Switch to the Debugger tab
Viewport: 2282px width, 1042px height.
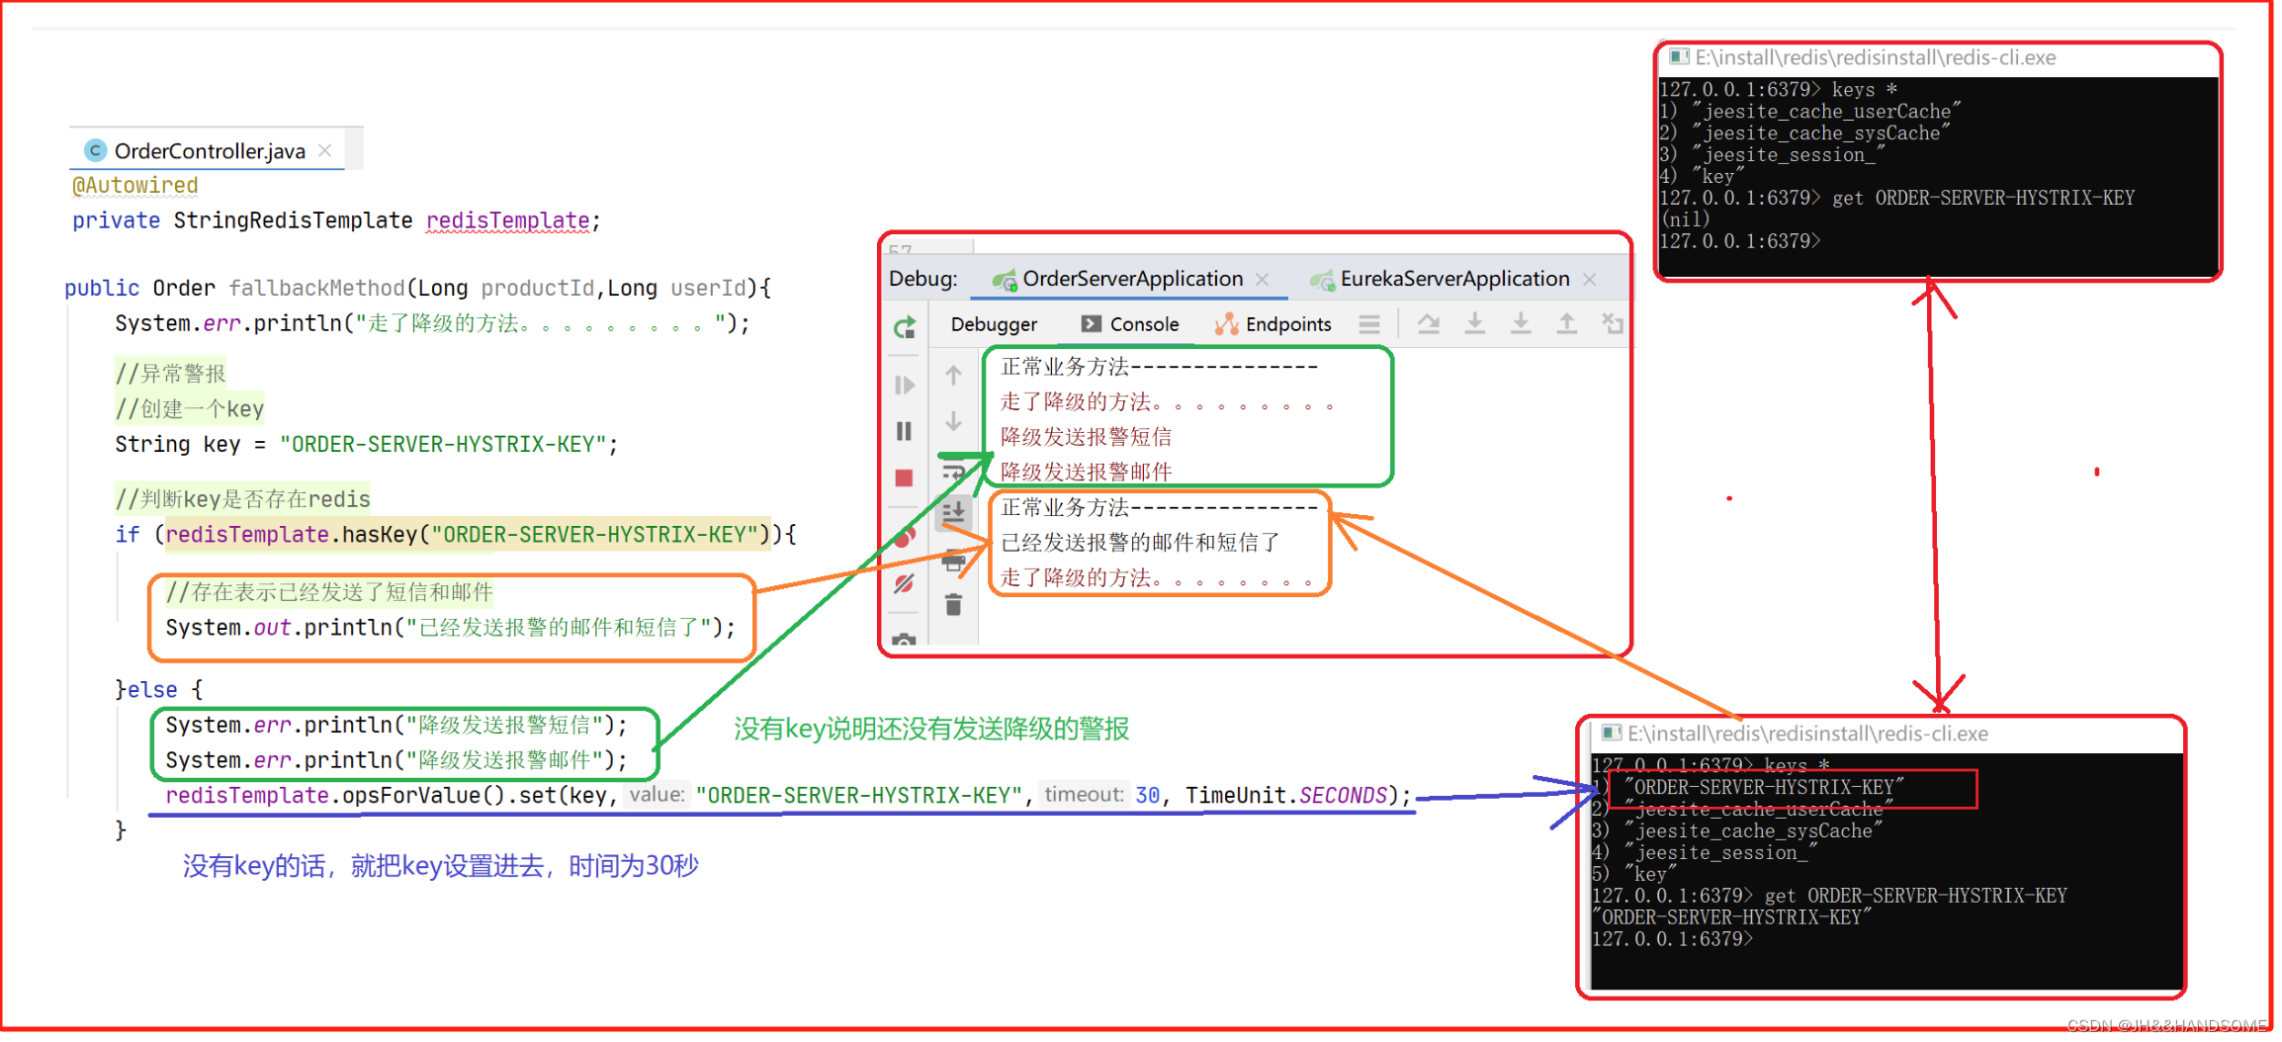click(994, 324)
